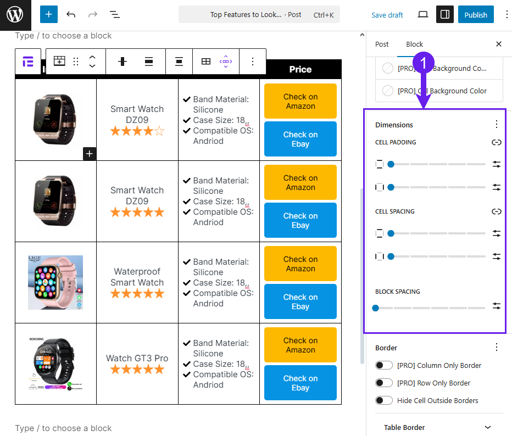Image resolution: width=512 pixels, height=436 pixels.
Task: Open Dimensions panel options menu
Action: coord(496,124)
